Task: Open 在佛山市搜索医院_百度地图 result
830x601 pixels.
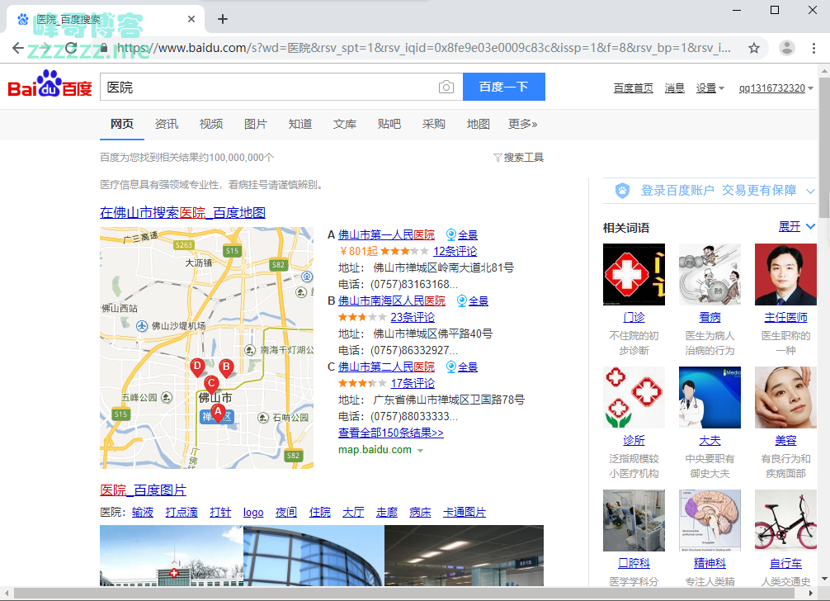Action: tap(182, 212)
